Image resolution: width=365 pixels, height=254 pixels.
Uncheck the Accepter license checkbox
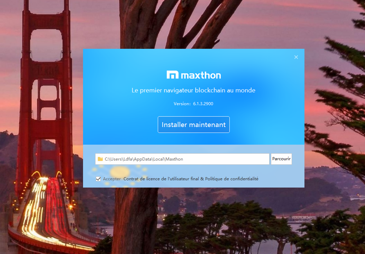pos(98,179)
